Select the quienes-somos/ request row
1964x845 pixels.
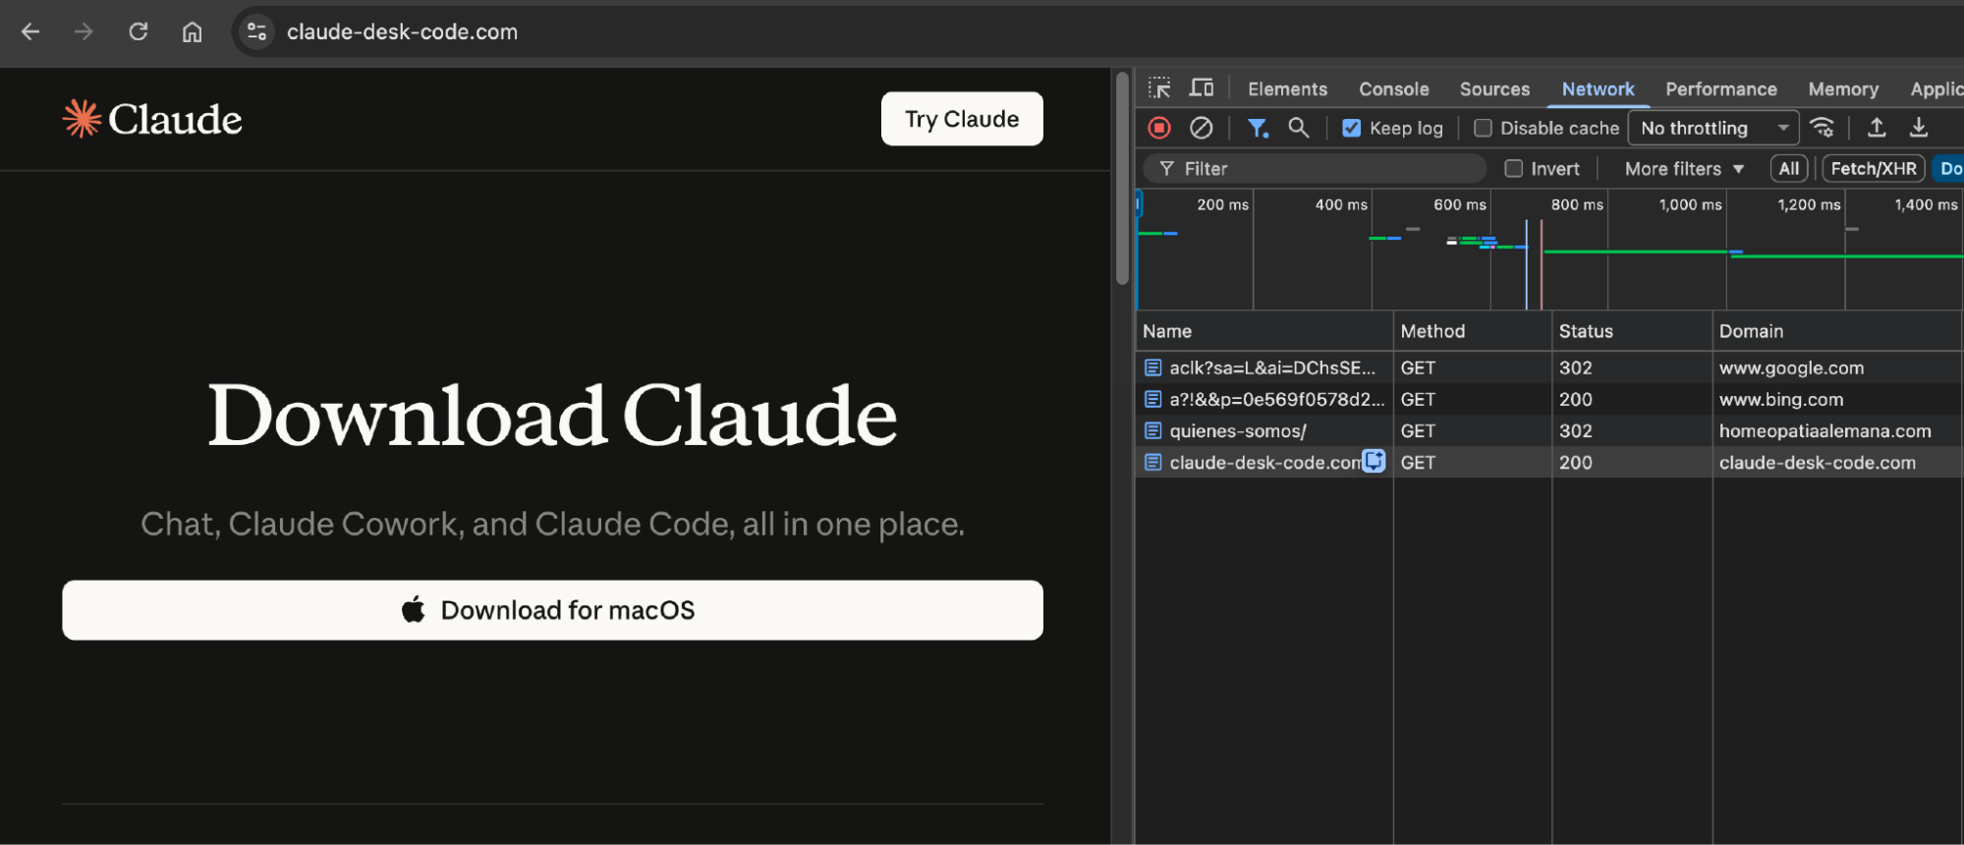(x=1548, y=430)
